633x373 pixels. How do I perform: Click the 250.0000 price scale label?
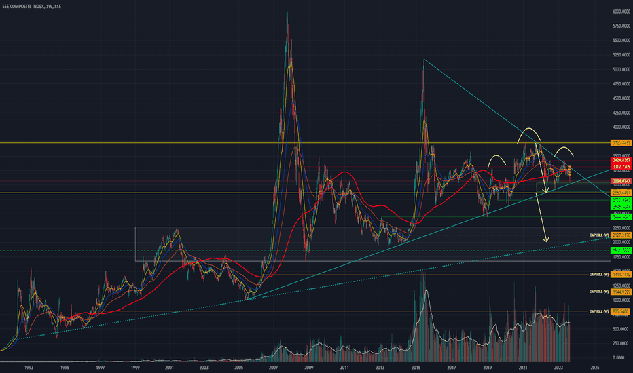coord(622,344)
